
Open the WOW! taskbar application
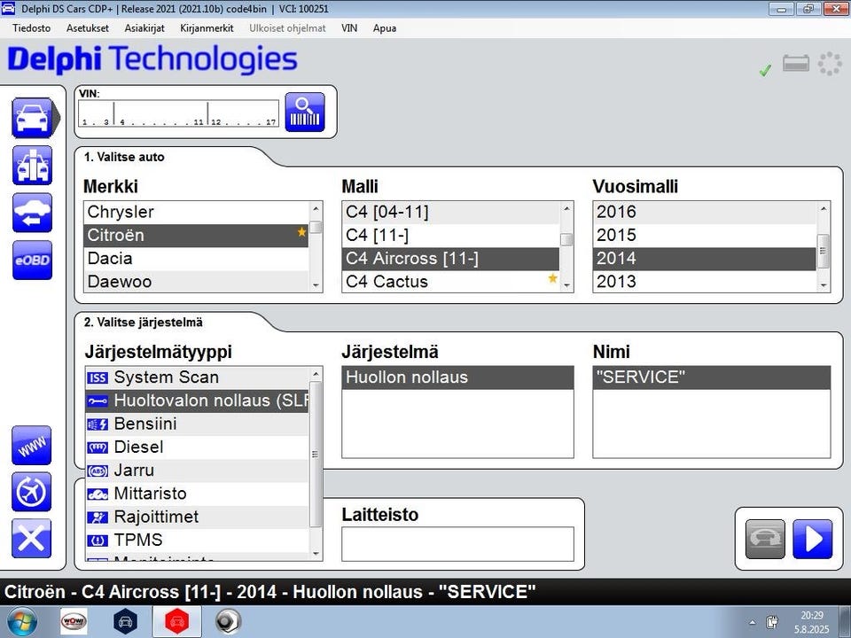[74, 622]
